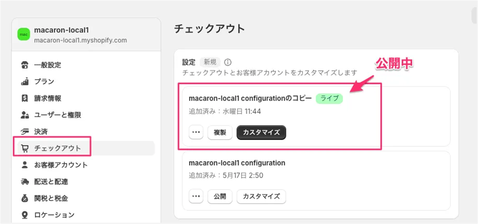This screenshot has width=478, height=224.
Task: Click the お客様アカウント person icon
Action: tap(25, 165)
